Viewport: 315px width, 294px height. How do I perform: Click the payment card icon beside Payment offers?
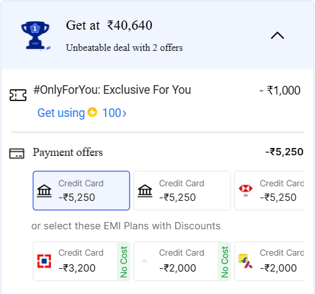[17, 153]
